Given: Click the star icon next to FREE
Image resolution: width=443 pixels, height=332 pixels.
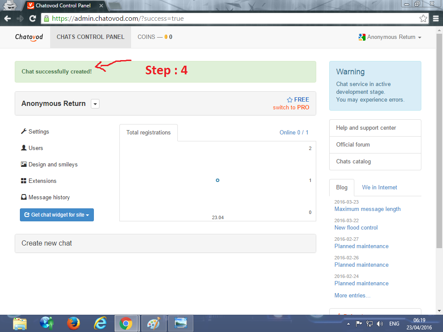Looking at the screenshot, I should (x=290, y=99).
